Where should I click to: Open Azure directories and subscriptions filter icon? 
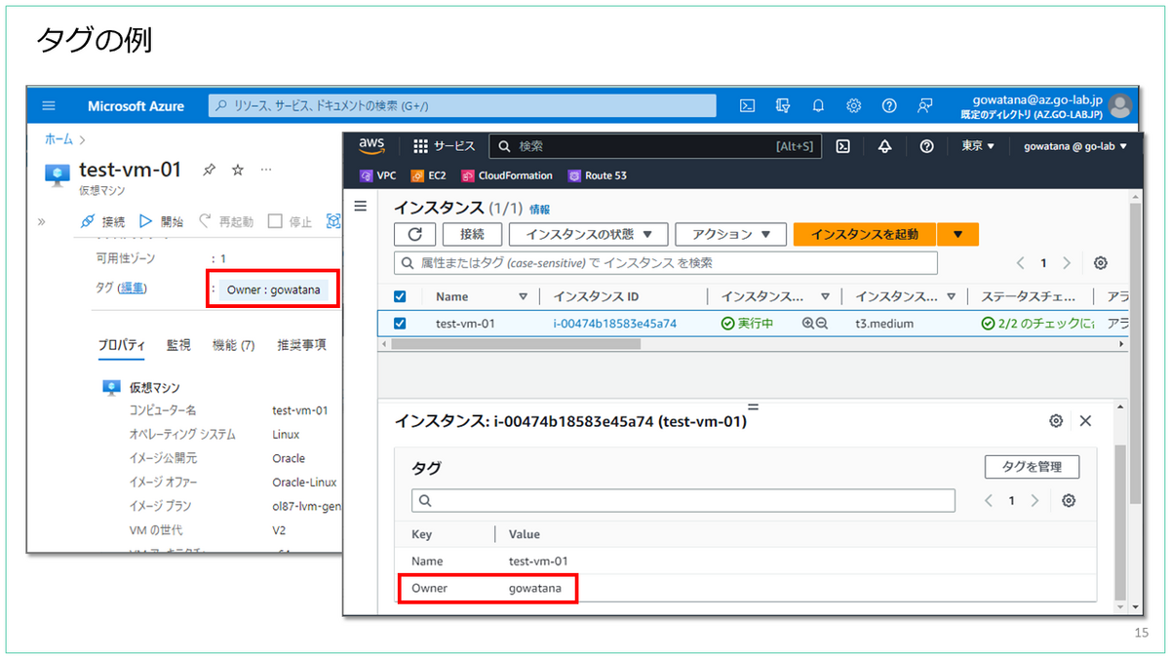(x=783, y=105)
